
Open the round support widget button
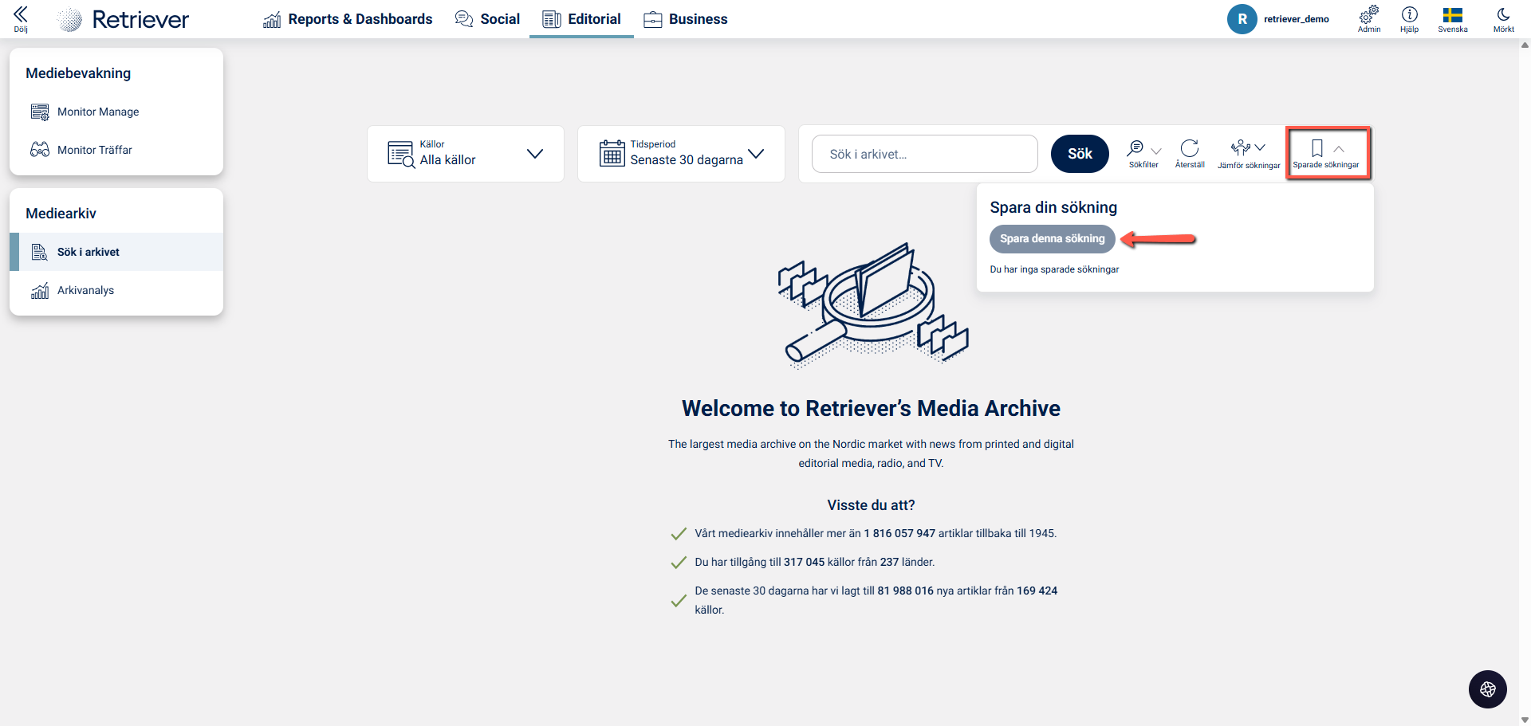[x=1488, y=689]
